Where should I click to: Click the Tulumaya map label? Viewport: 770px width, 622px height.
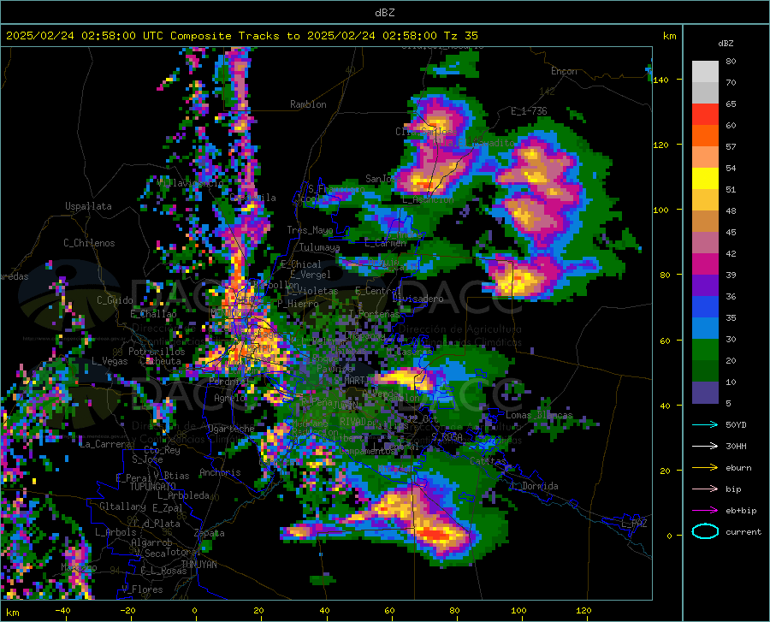320,247
